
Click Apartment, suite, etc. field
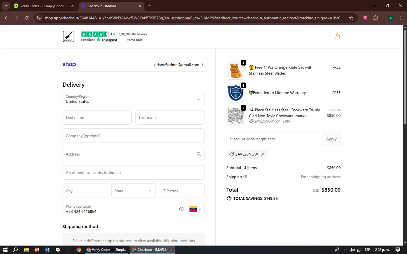click(x=133, y=172)
